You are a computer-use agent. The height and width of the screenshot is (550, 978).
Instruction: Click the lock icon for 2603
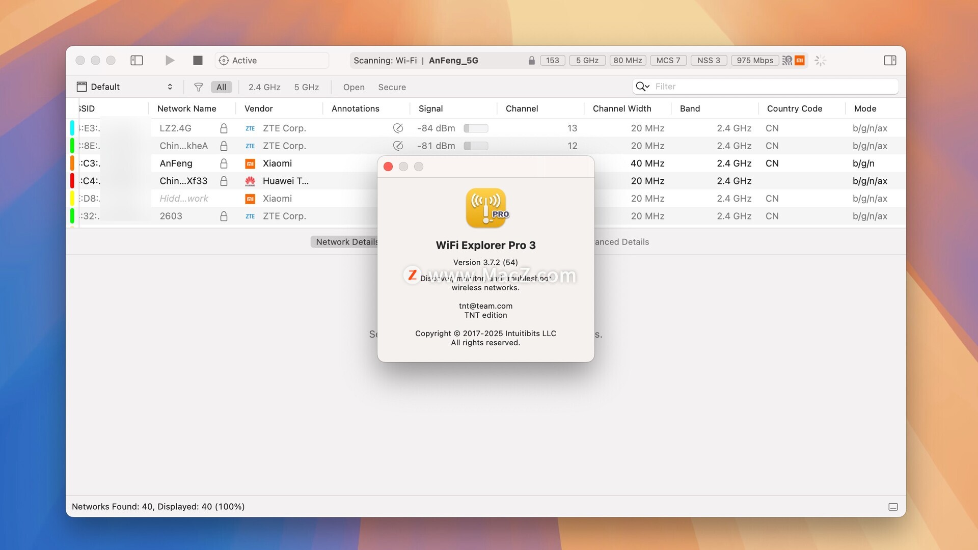(x=223, y=216)
